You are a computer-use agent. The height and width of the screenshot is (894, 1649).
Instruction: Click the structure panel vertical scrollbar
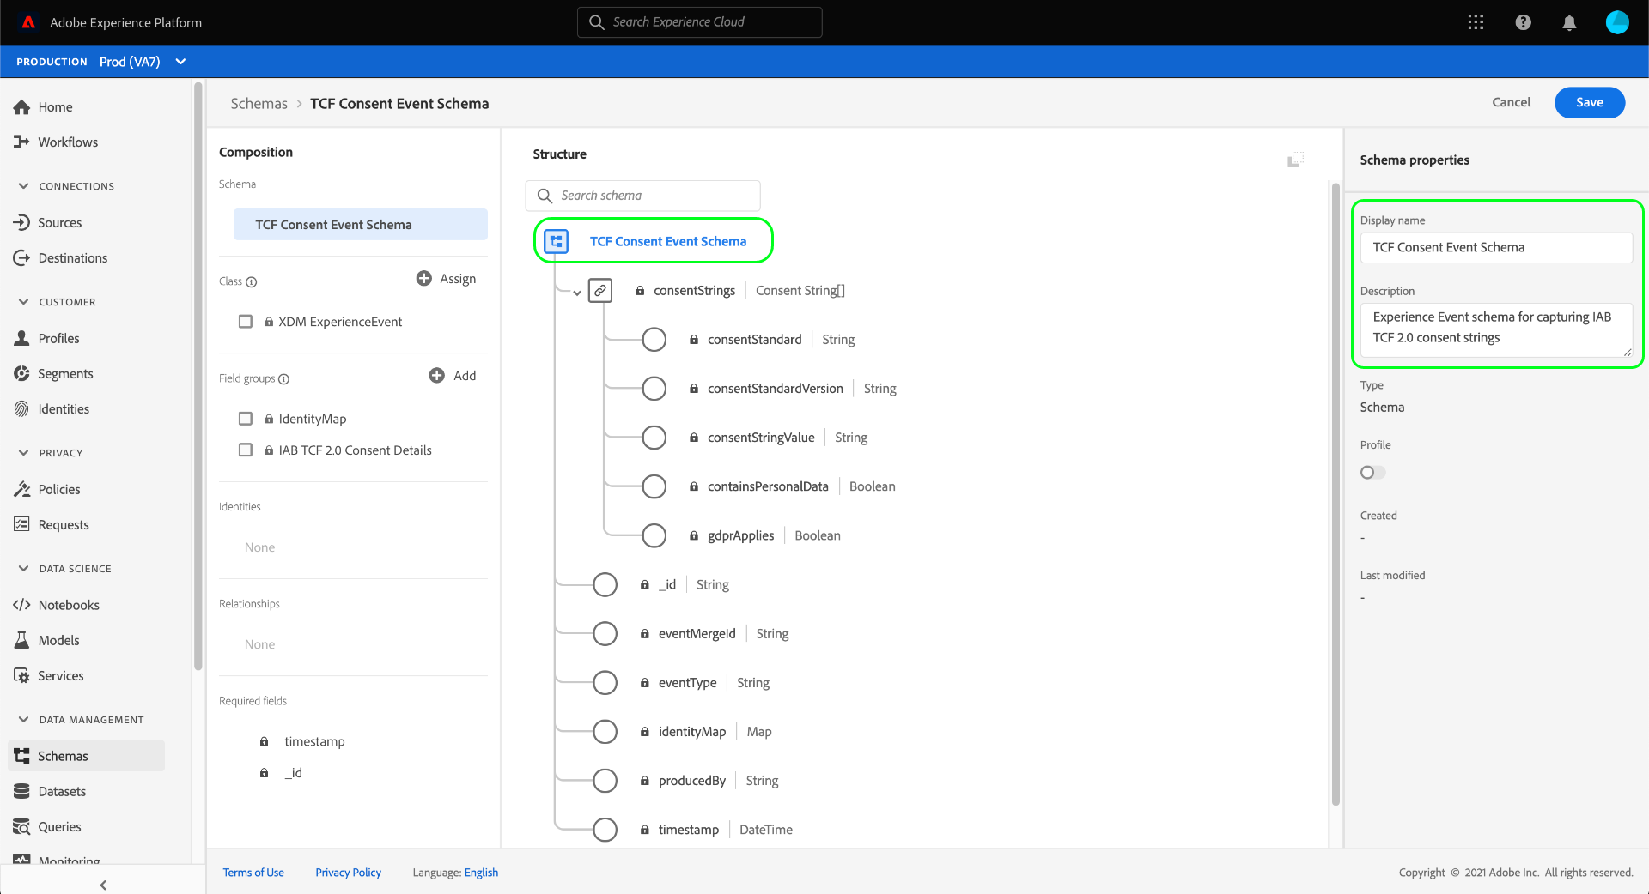pos(1336,493)
